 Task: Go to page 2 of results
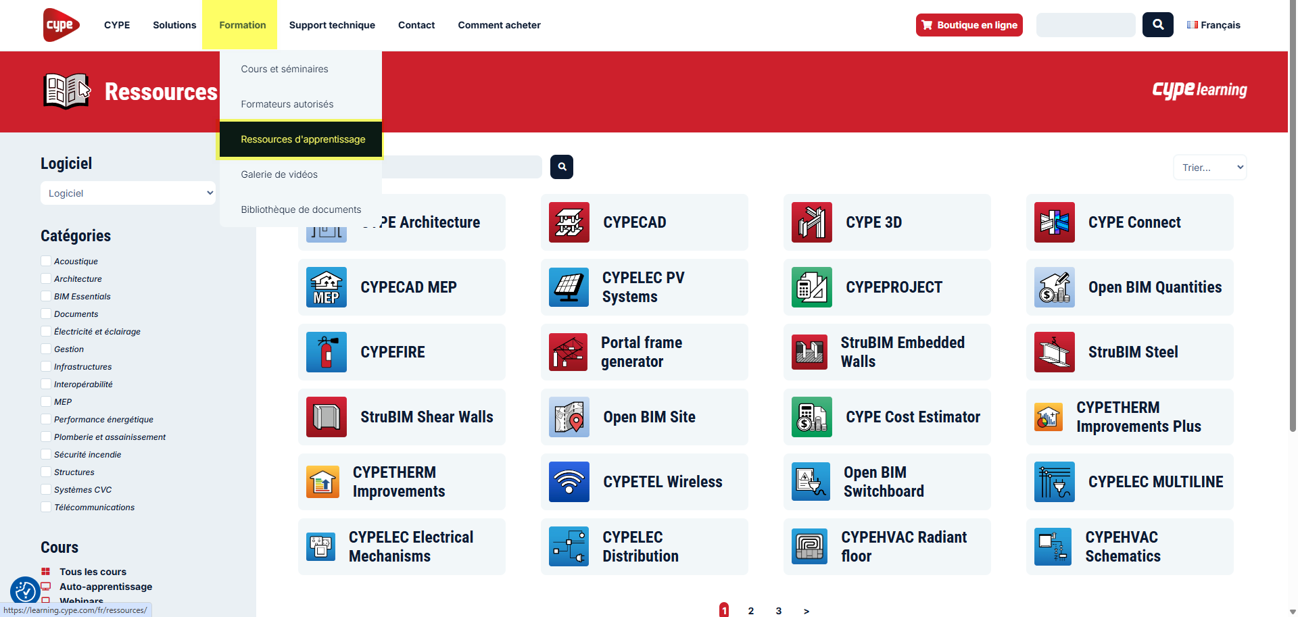point(751,610)
